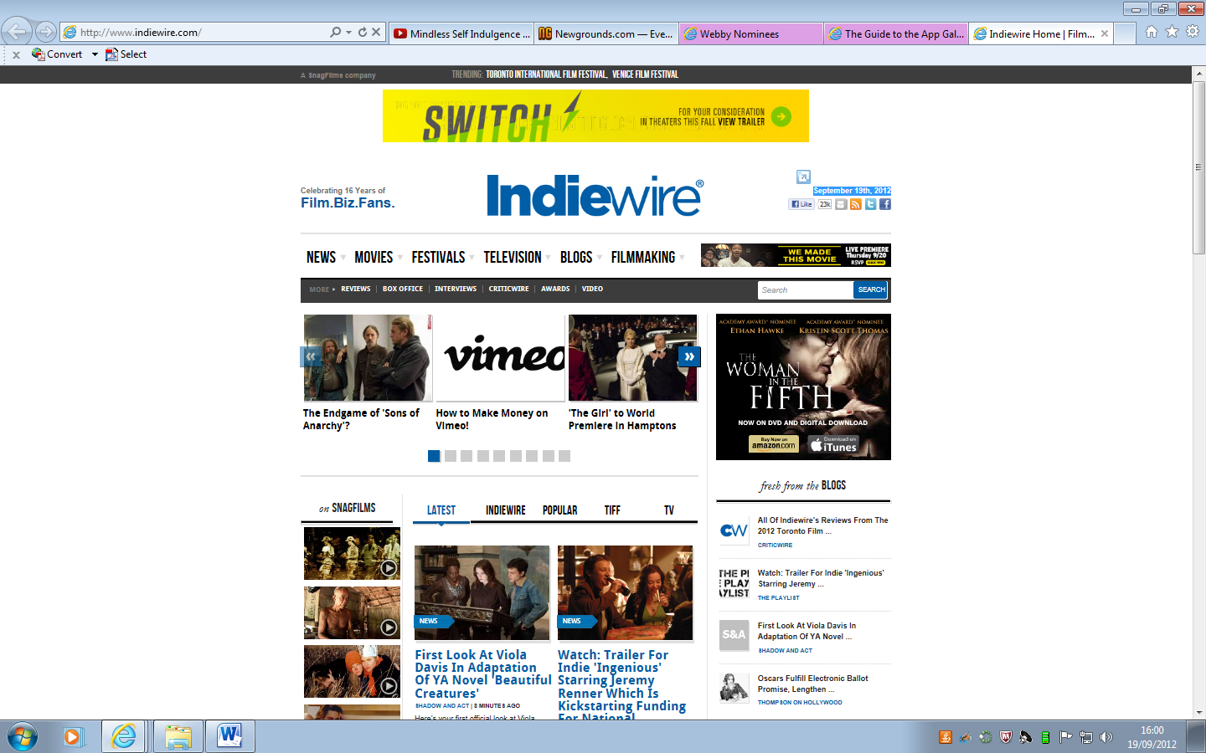The height and width of the screenshot is (753, 1206).
Task: Open the orange RSS feed icon
Action: pos(855,204)
